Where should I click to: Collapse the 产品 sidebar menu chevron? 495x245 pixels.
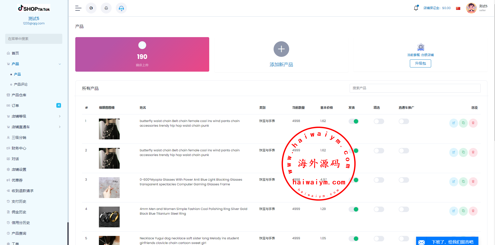tap(60, 64)
